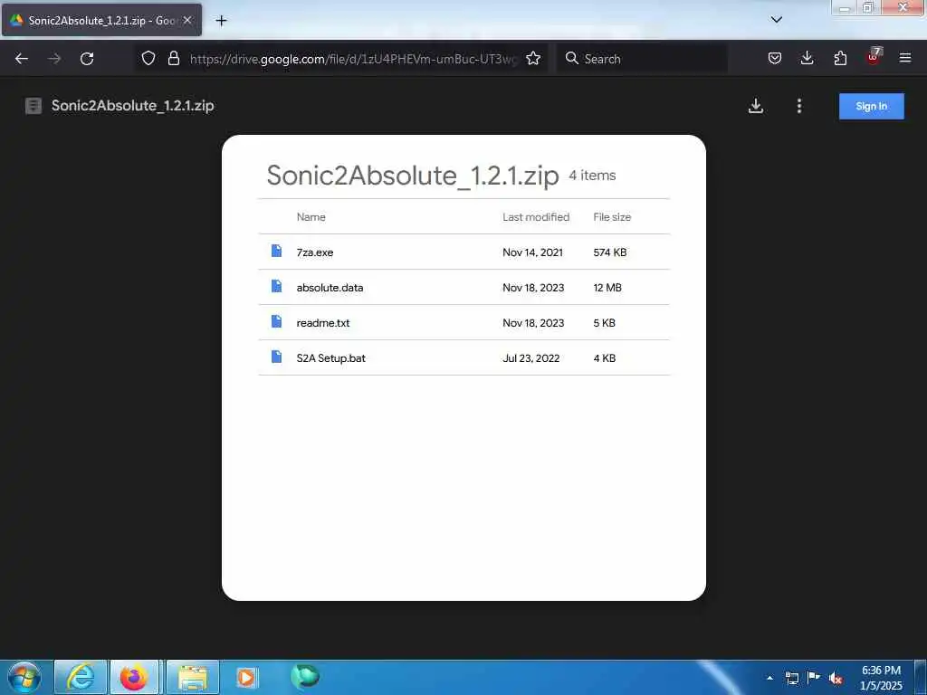This screenshot has width=927, height=695.
Task: Click the readme.txt file icon
Action: 276,321
